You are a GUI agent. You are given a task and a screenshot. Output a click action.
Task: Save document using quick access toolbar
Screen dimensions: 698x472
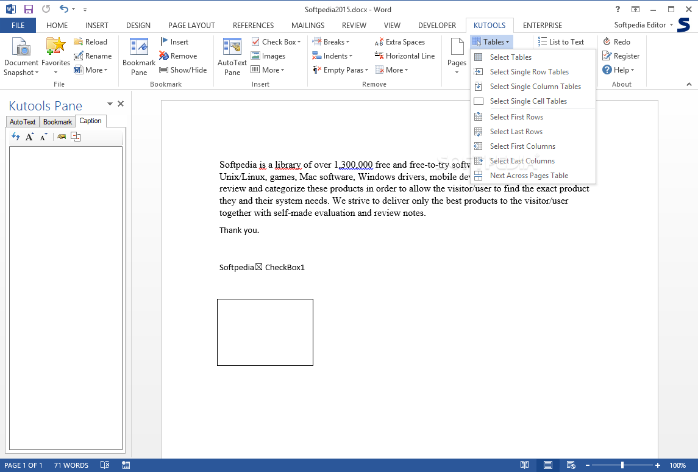[x=28, y=9]
